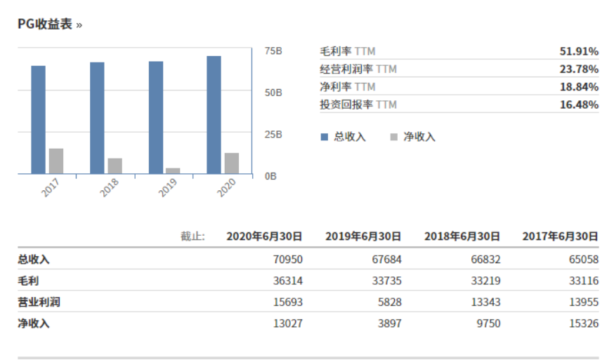Click the blue 总收入 legend swatch
The image size is (607, 360).
[x=325, y=137]
